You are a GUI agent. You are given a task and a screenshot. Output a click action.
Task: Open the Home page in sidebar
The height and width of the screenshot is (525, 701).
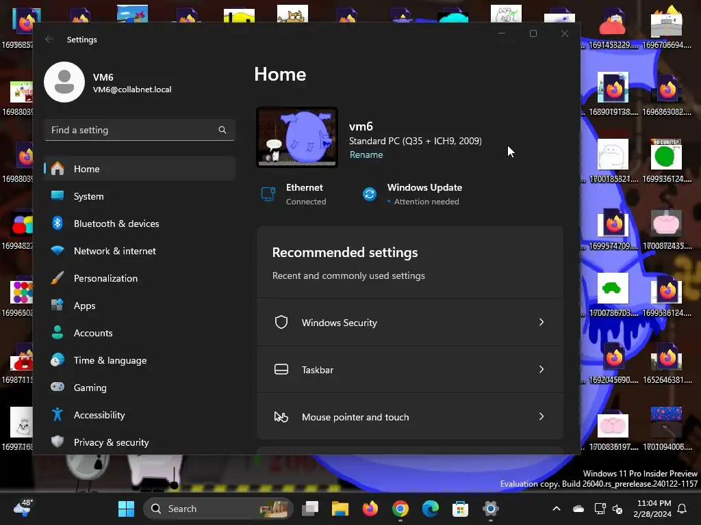coord(140,169)
